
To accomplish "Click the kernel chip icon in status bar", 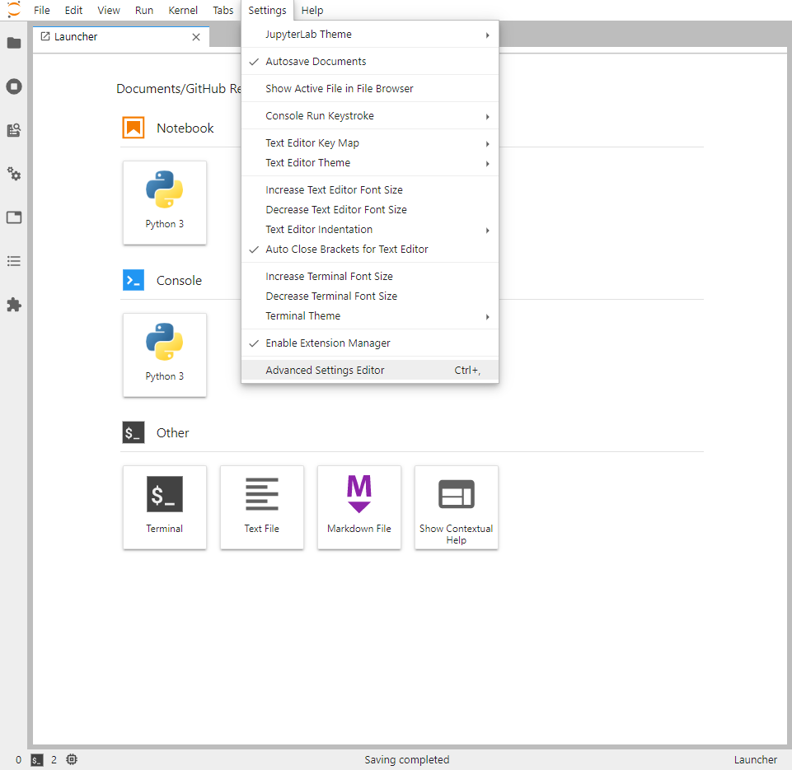I will [x=72, y=759].
